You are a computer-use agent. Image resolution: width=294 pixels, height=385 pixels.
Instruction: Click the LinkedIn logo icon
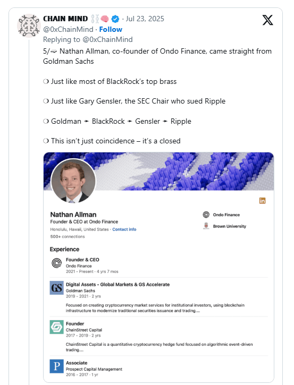pyautogui.click(x=262, y=201)
